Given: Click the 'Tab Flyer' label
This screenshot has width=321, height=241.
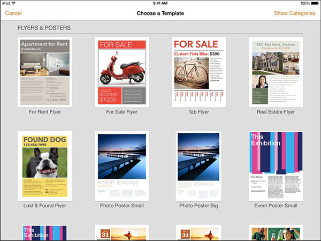Looking at the screenshot, I should point(199,112).
